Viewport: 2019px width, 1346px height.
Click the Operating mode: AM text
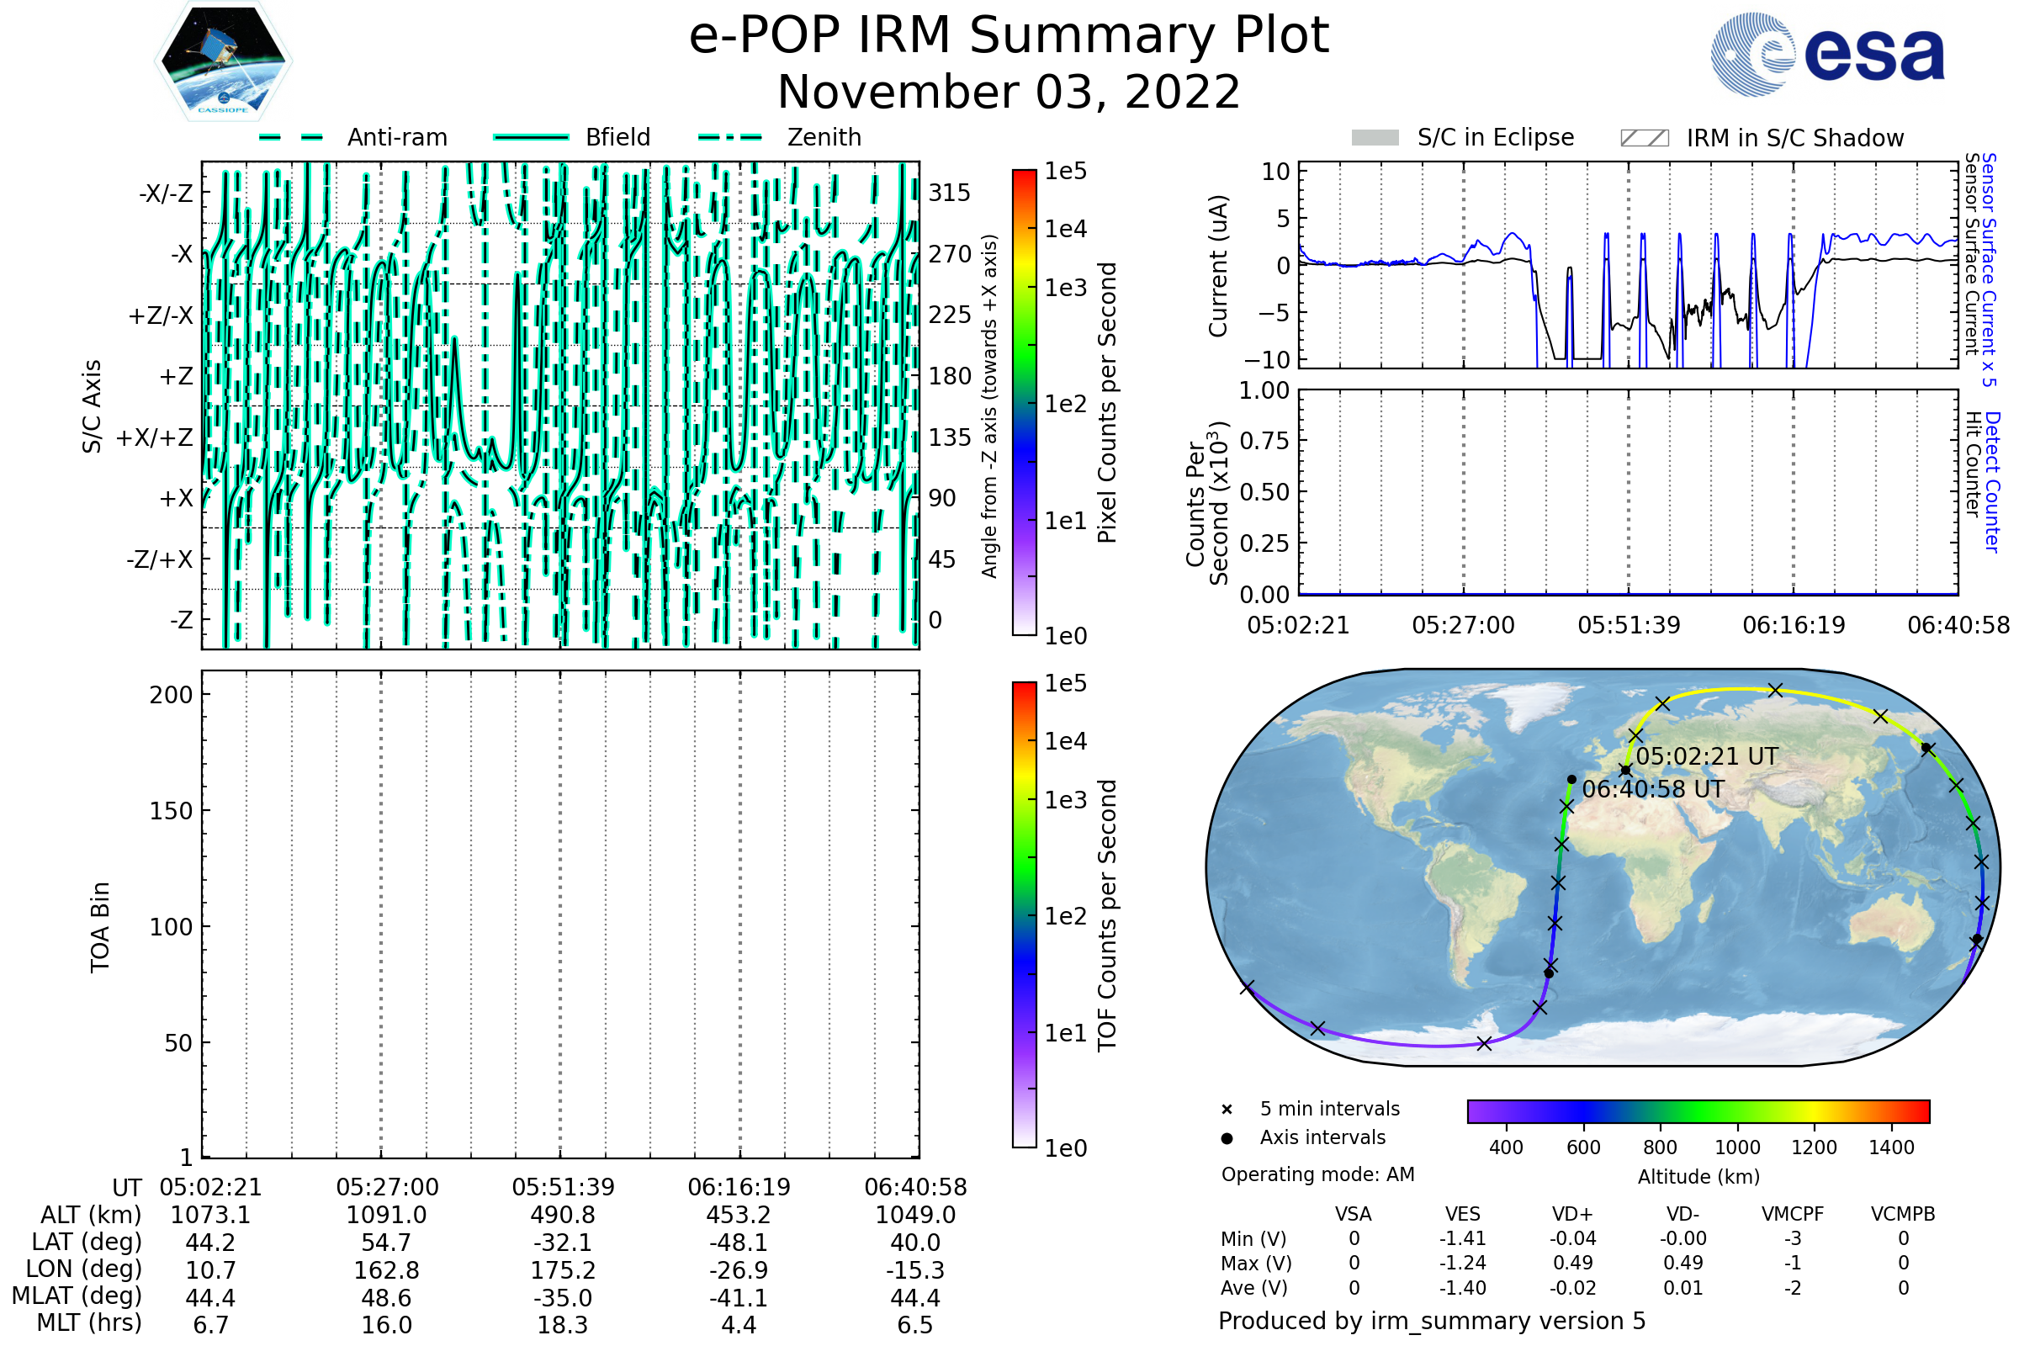point(1317,1174)
